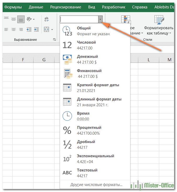Click the Decrease Indent icon
Image resolution: width=177 pixels, height=192 pixels.
[x=29, y=29]
